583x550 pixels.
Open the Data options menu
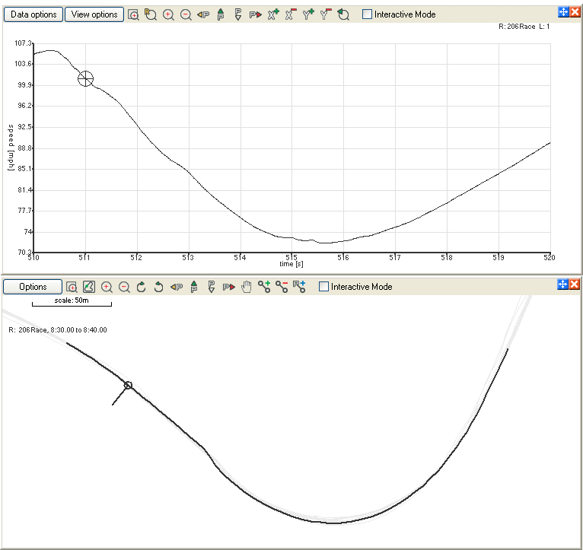point(33,14)
